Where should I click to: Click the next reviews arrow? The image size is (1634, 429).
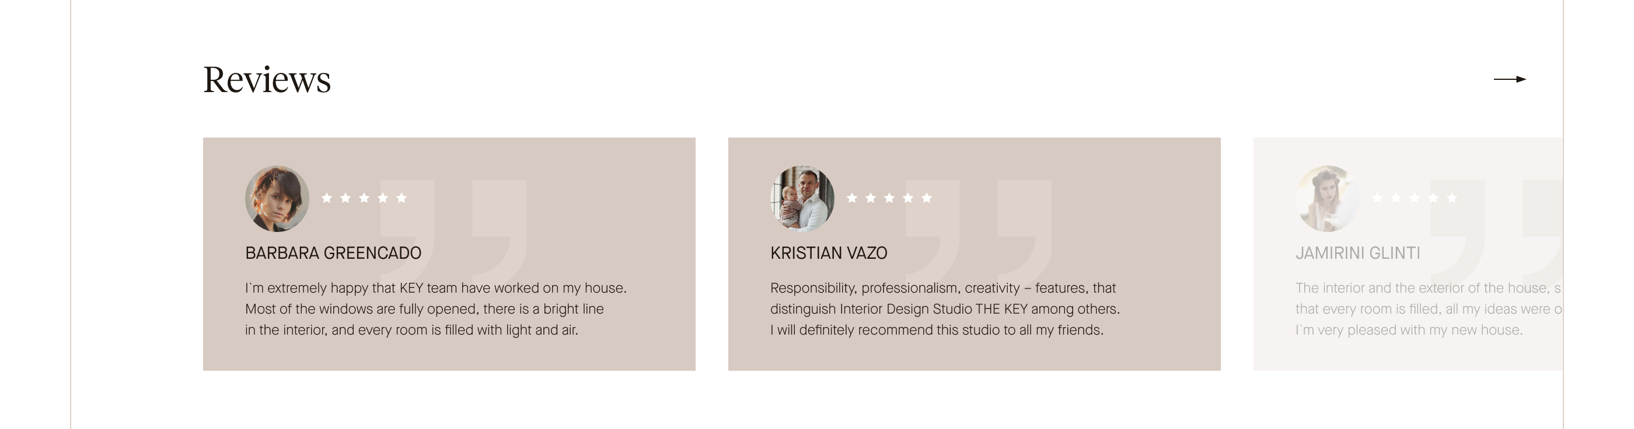(x=1510, y=79)
